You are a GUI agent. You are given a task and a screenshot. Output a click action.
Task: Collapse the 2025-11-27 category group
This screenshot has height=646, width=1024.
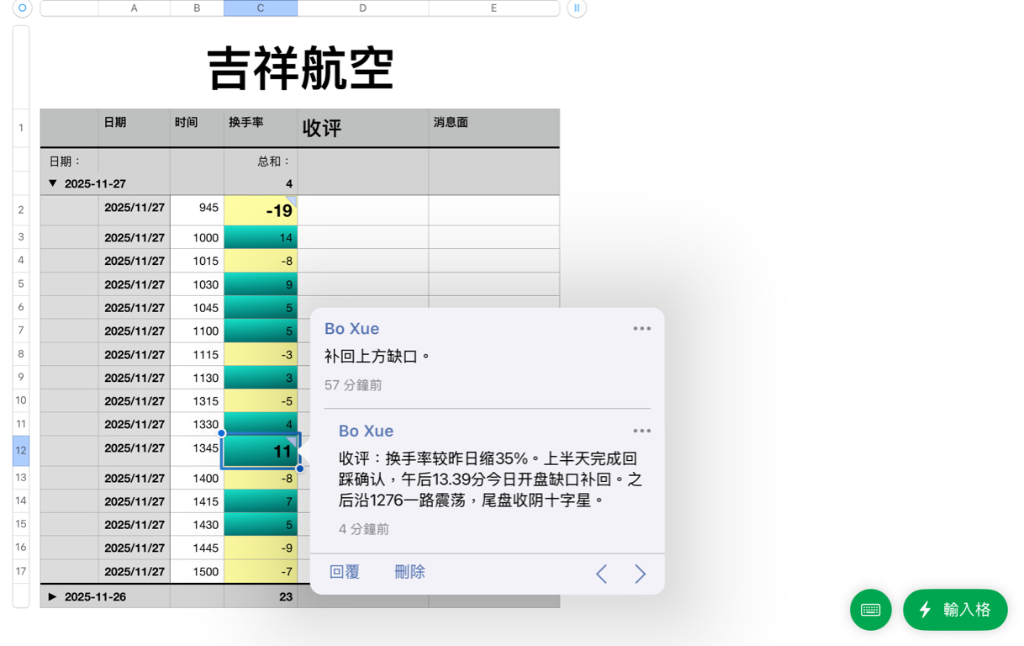(53, 183)
